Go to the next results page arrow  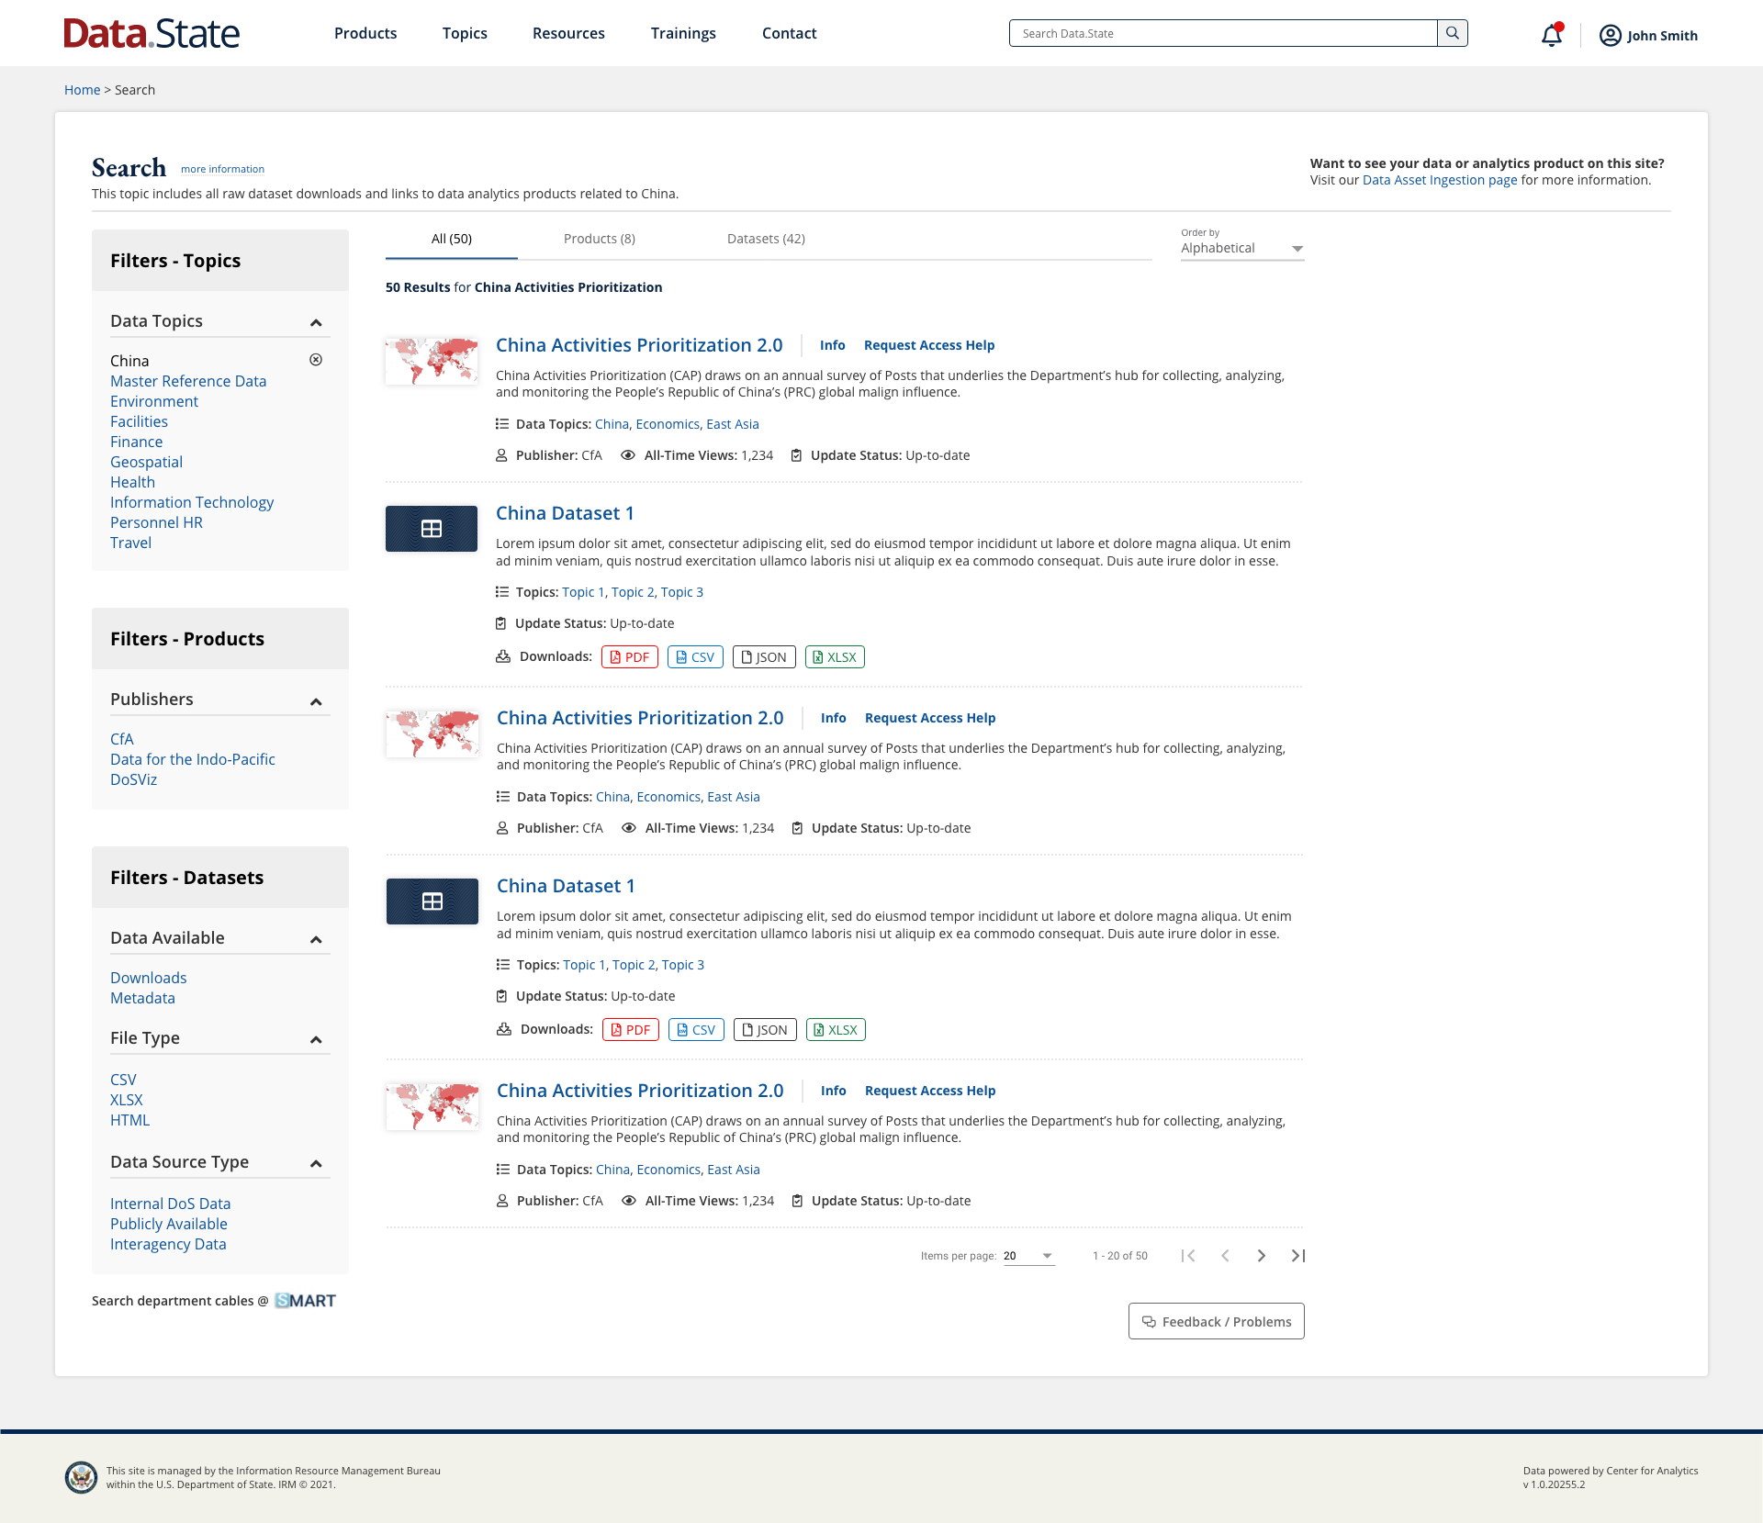[x=1262, y=1255]
